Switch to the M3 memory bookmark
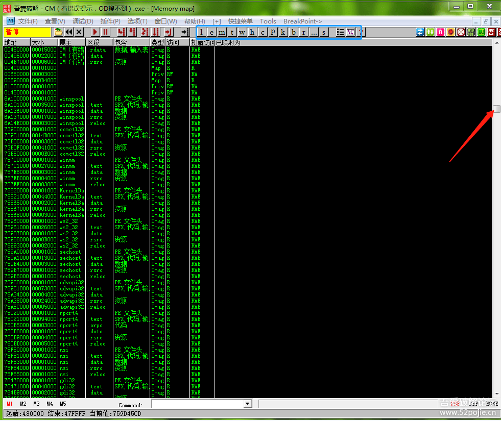The image size is (501, 421). [36, 404]
